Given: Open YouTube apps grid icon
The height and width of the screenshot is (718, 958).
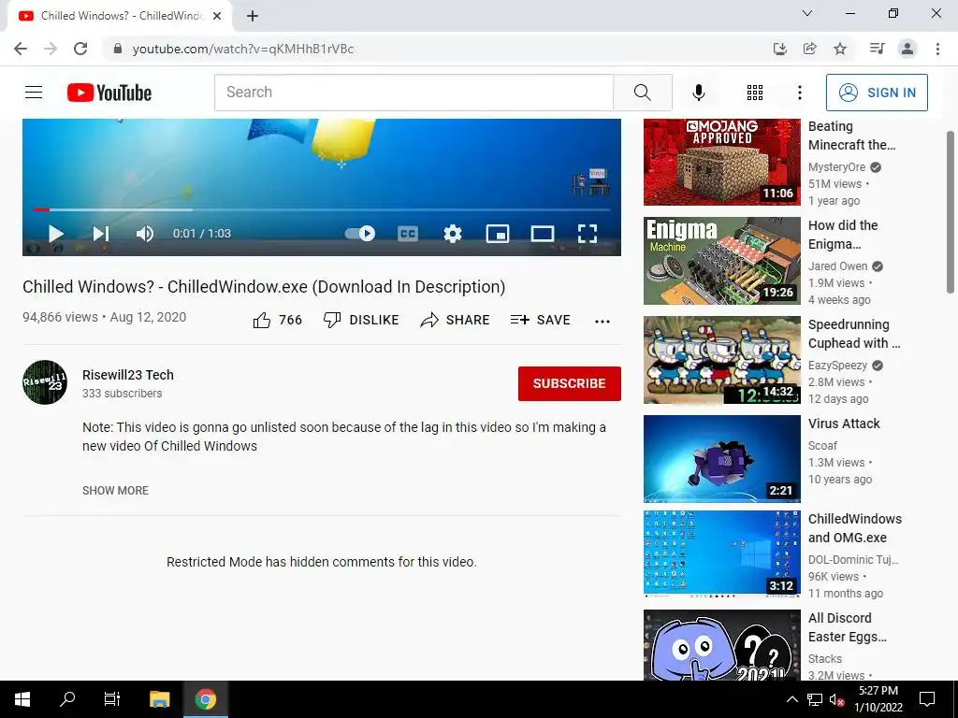Looking at the screenshot, I should [x=755, y=93].
